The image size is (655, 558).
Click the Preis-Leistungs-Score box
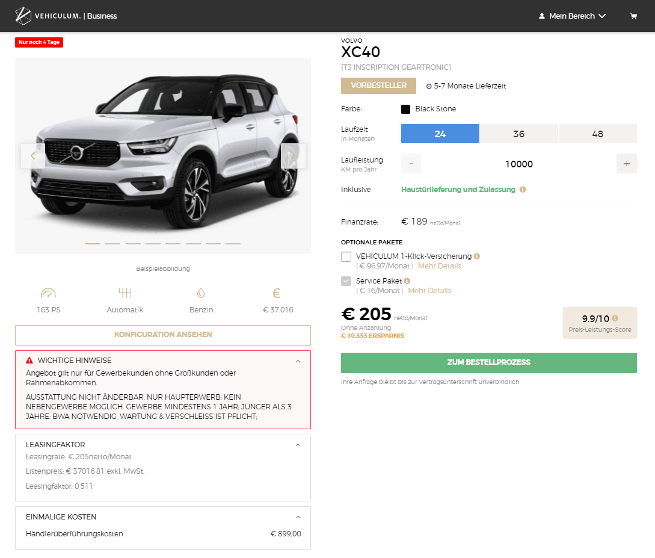[600, 323]
